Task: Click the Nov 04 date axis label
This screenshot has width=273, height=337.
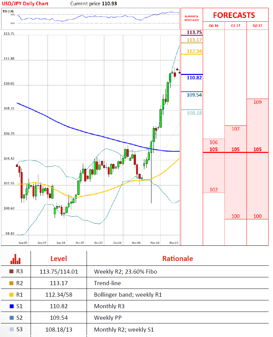Action: (x=136, y=243)
